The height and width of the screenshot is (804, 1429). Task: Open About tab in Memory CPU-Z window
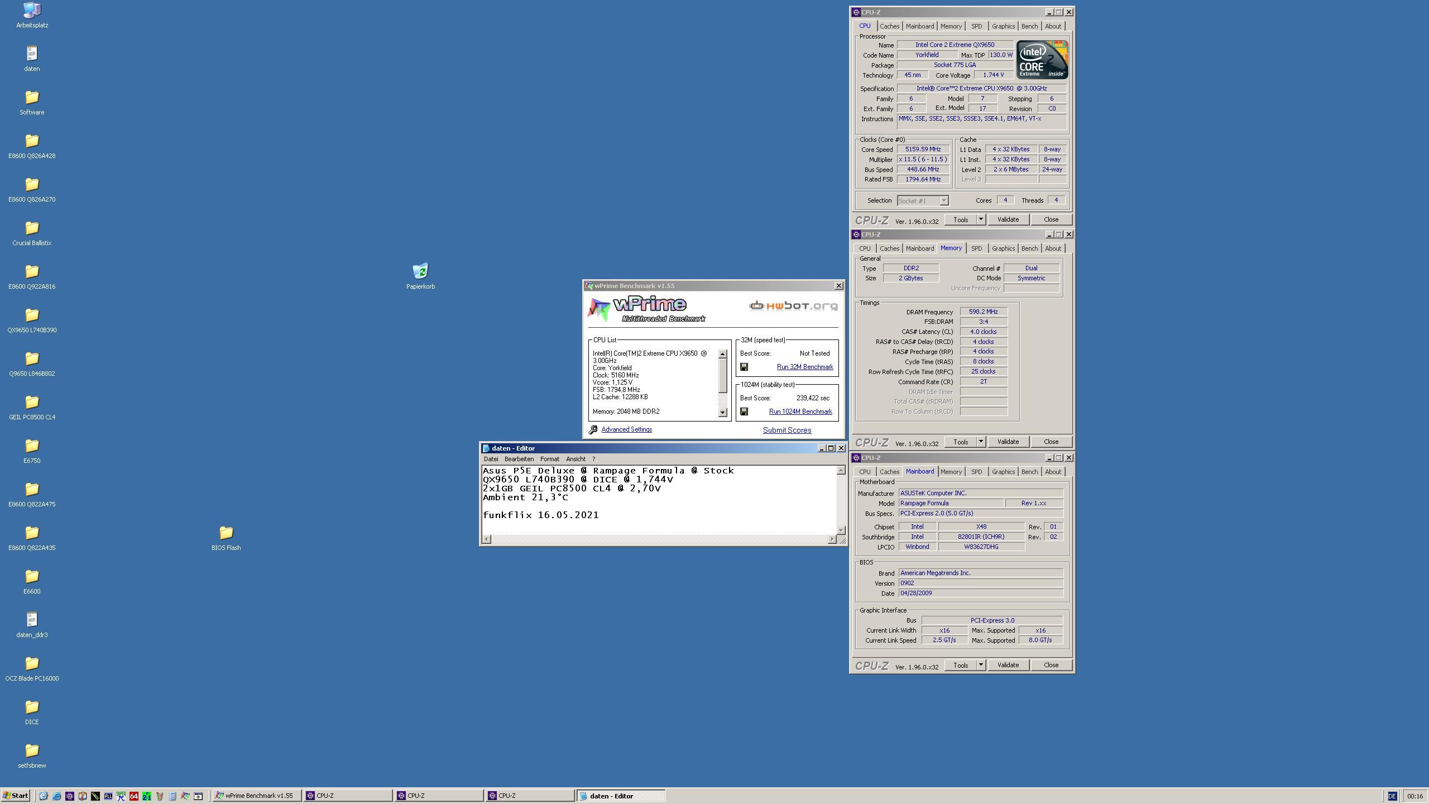[x=1053, y=248]
